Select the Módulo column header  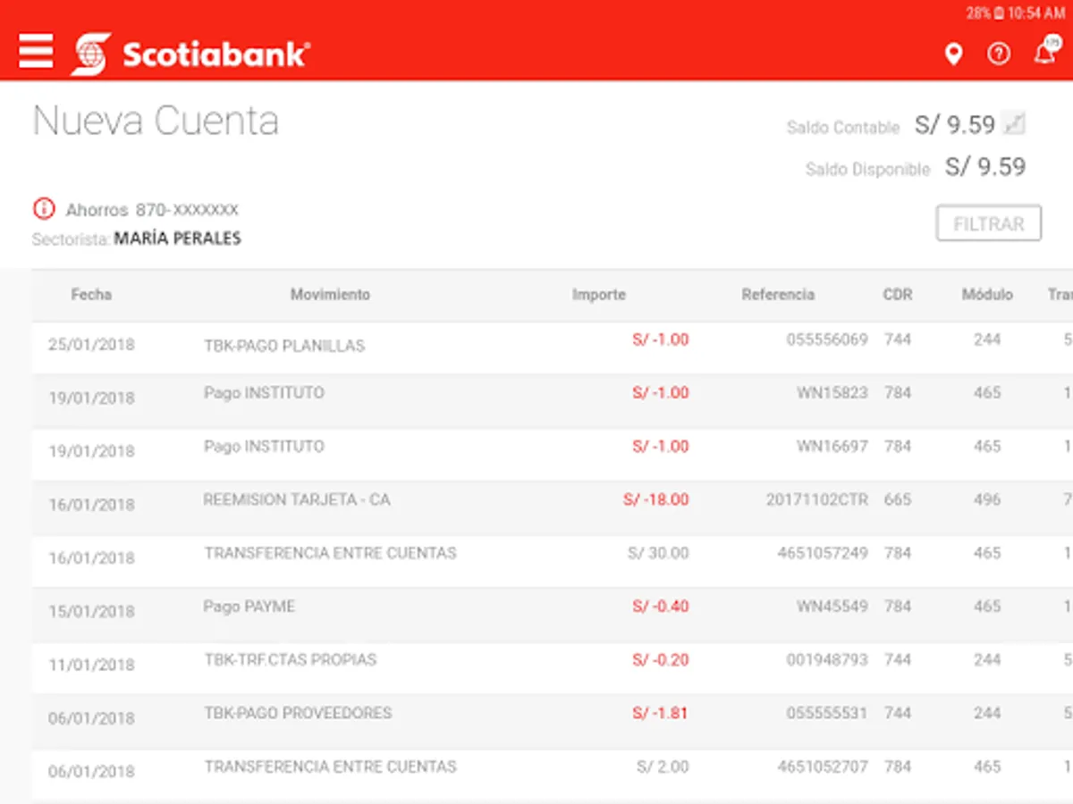[987, 294]
